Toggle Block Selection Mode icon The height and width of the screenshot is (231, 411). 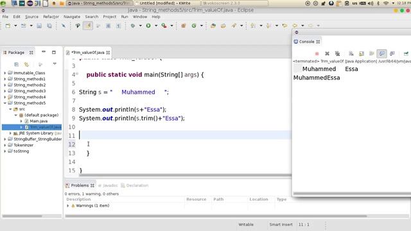pos(109,26)
